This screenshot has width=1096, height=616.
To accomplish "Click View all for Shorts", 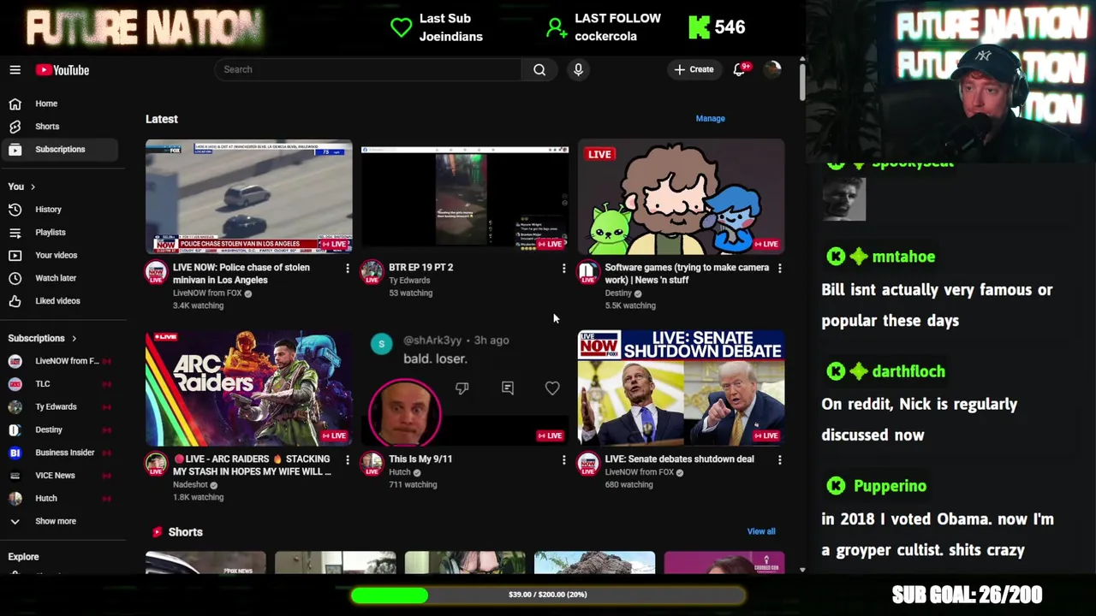I will [760, 531].
